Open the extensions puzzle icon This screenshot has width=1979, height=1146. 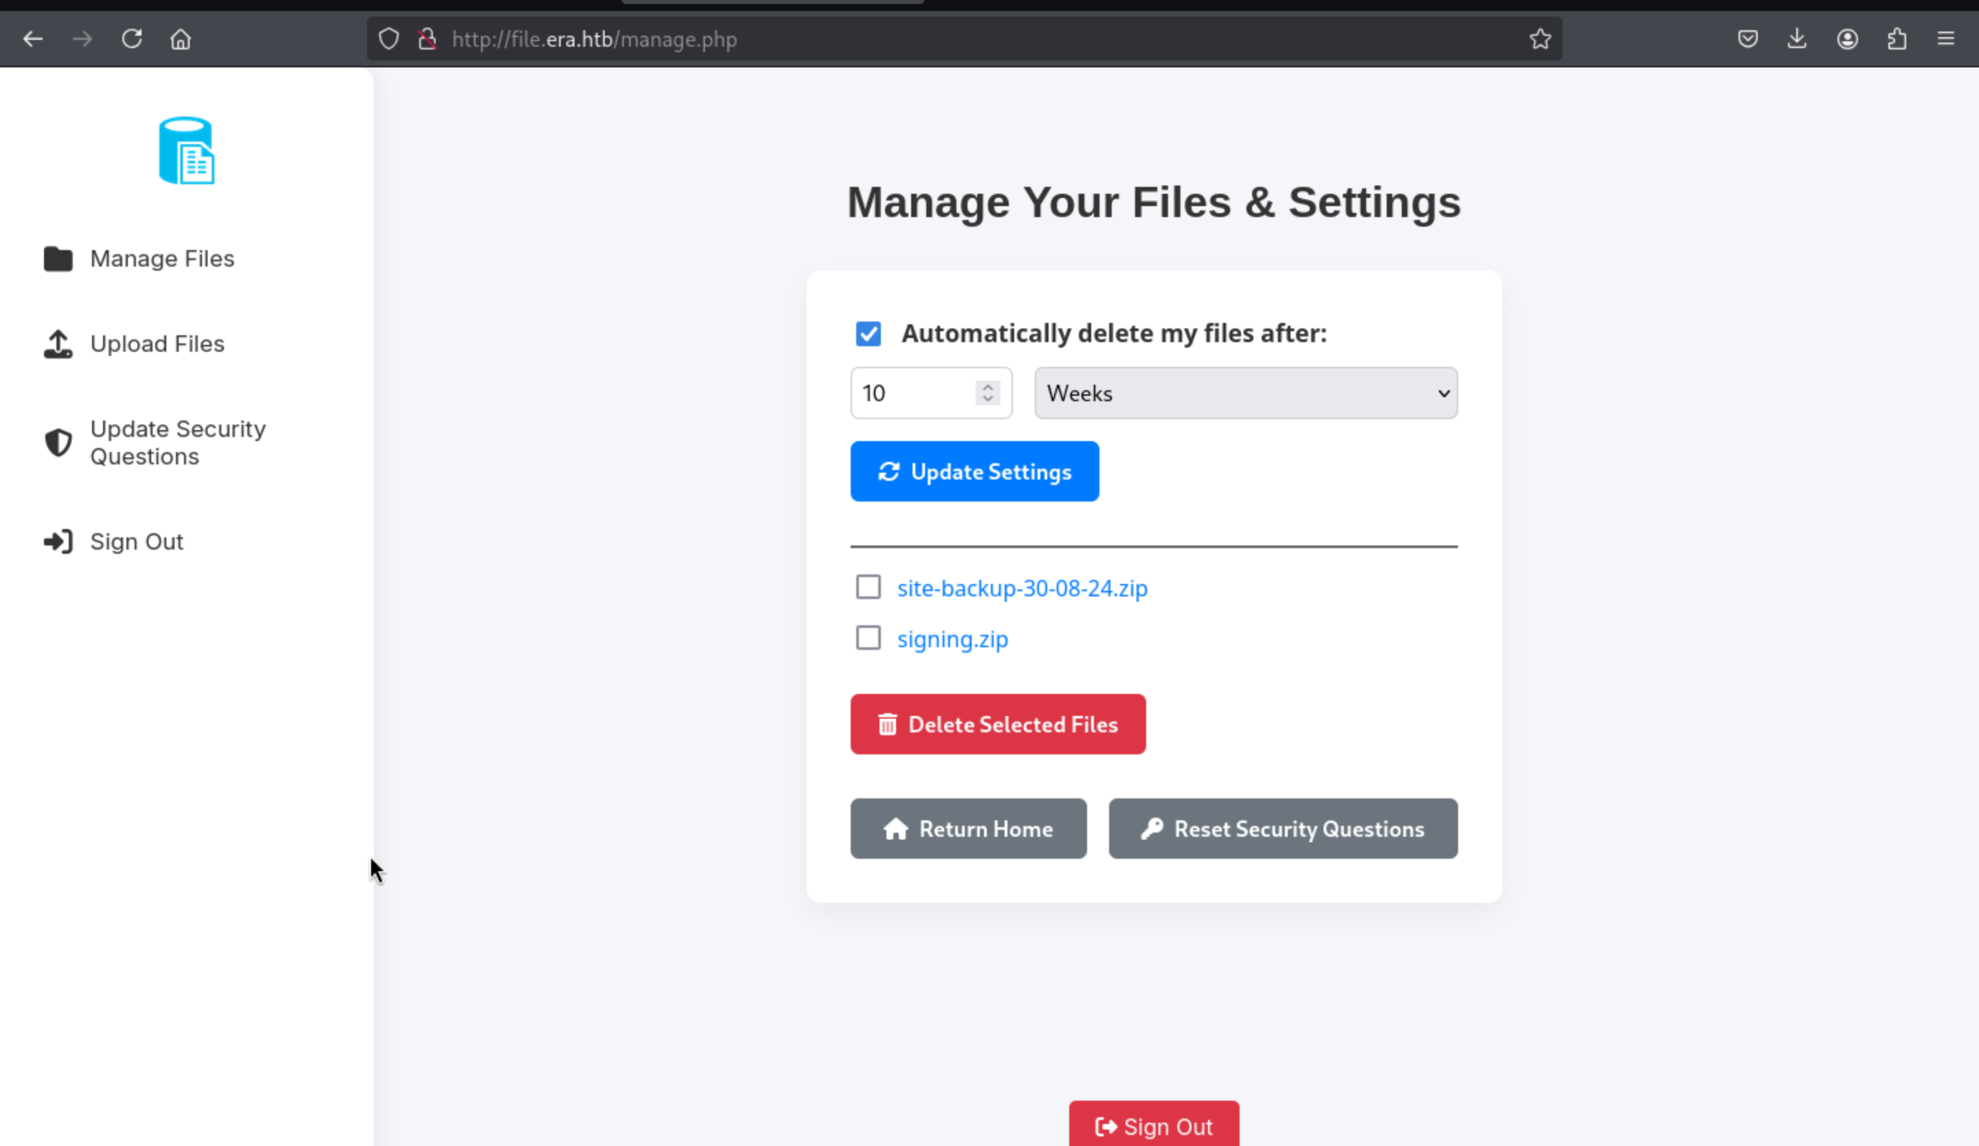tap(1897, 38)
